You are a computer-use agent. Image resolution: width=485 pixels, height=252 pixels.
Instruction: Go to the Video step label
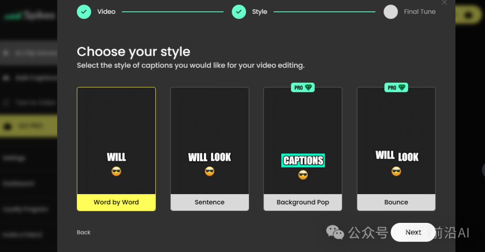coord(106,12)
